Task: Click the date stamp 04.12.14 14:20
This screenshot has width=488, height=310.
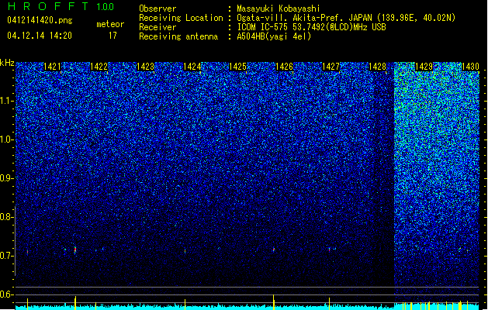Action: [x=40, y=36]
